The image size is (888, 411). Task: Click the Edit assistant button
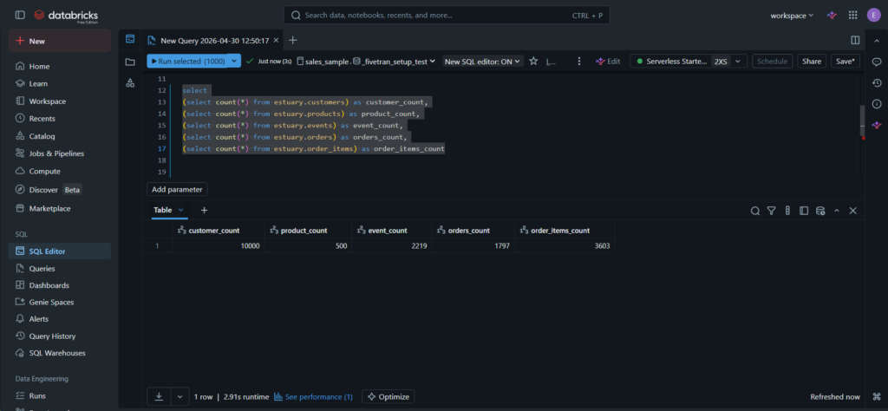[x=608, y=62]
